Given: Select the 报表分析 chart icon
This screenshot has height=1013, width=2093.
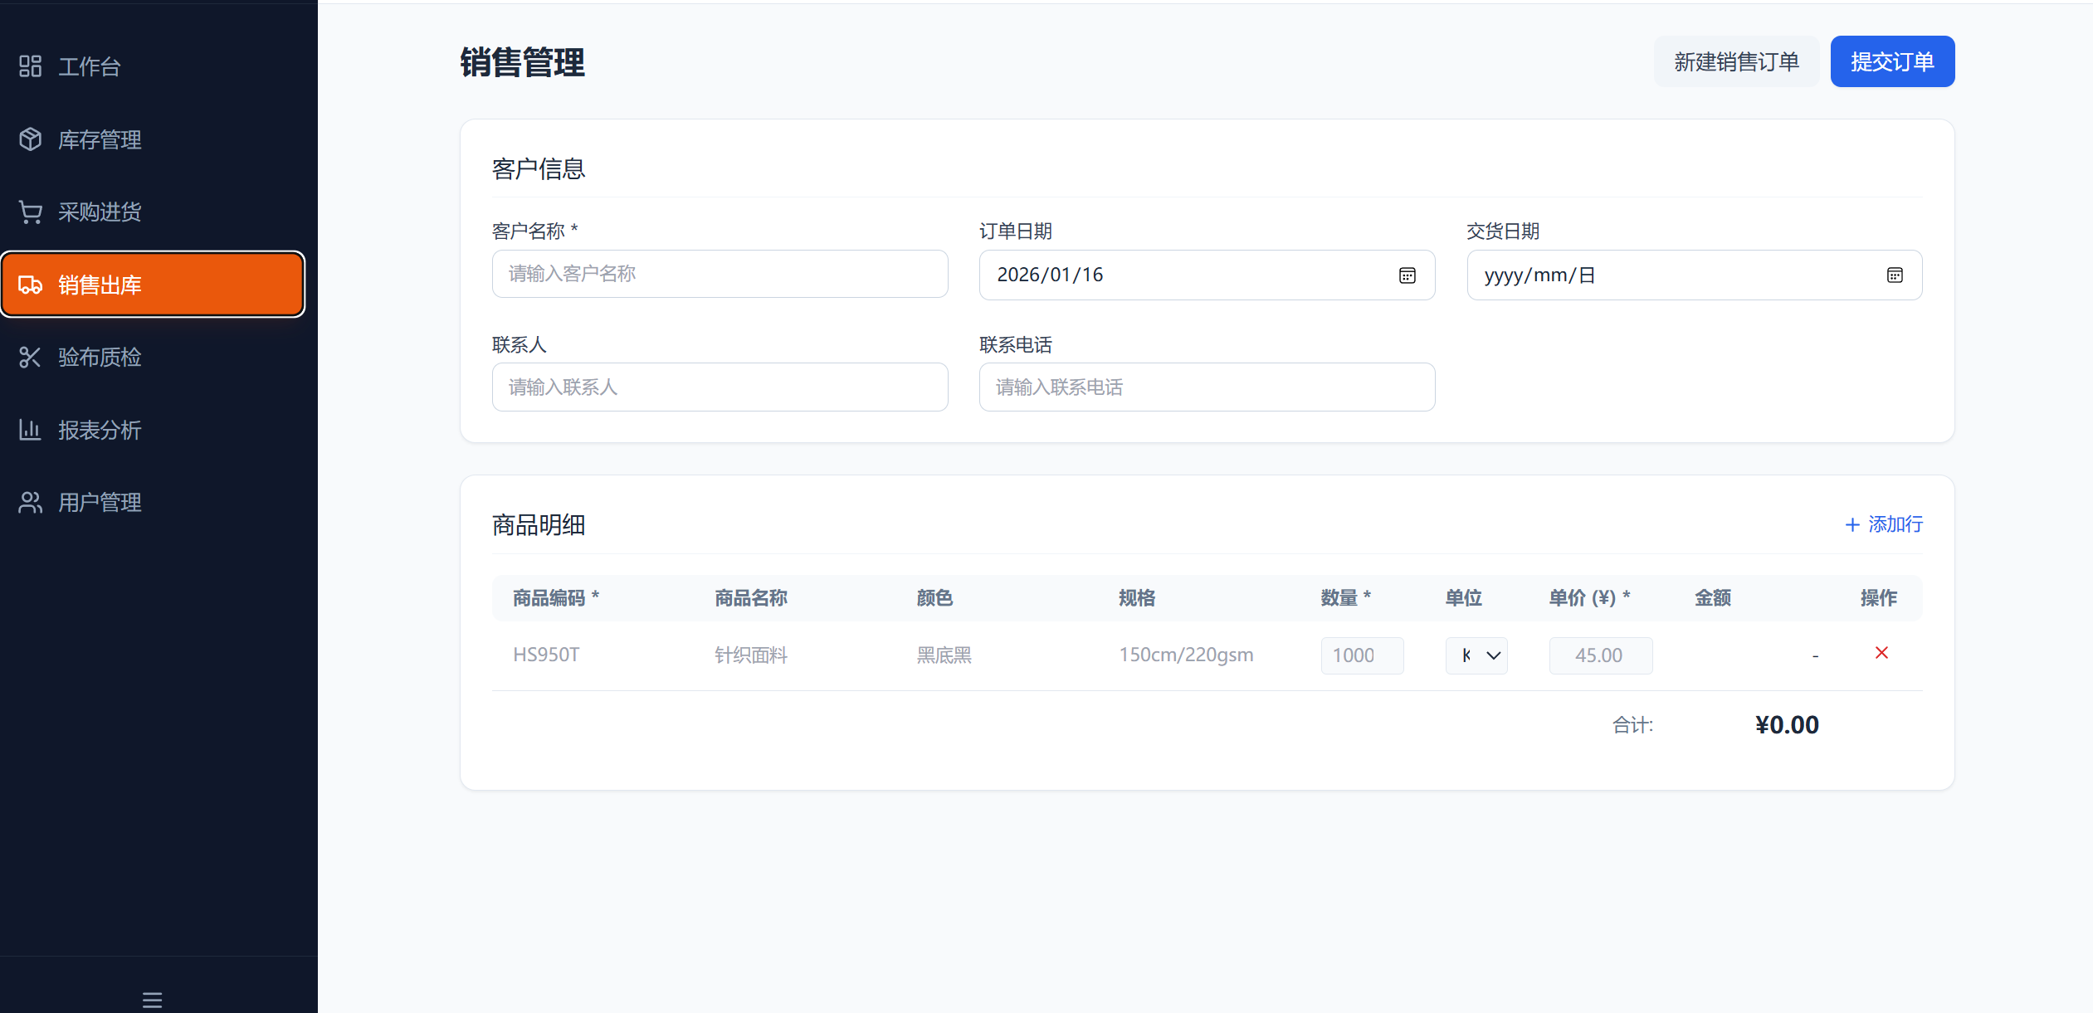Looking at the screenshot, I should coord(30,430).
